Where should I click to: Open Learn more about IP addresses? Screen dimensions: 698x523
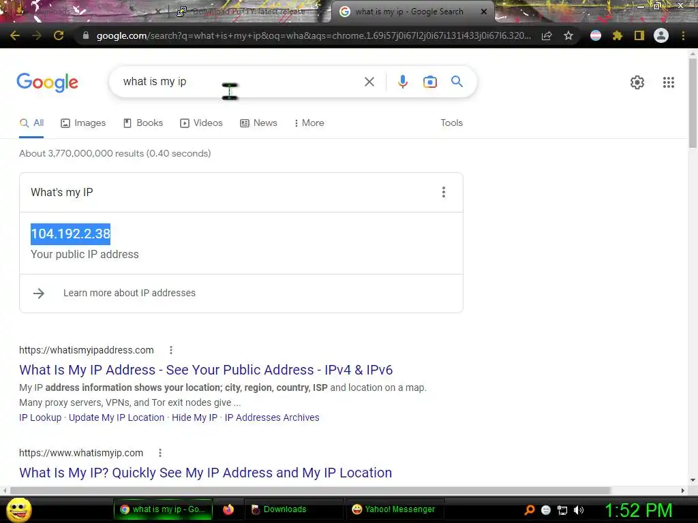[129, 293]
